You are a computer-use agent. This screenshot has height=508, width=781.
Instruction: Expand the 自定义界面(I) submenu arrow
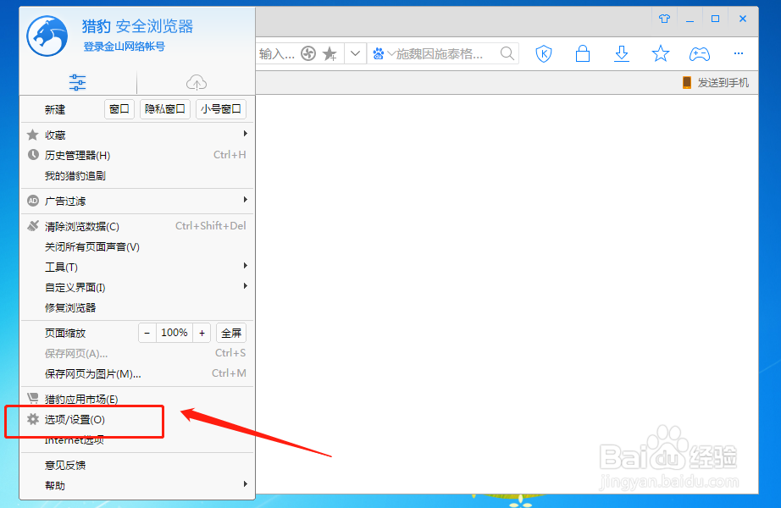245,286
